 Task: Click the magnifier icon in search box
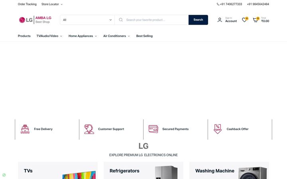[x=121, y=20]
